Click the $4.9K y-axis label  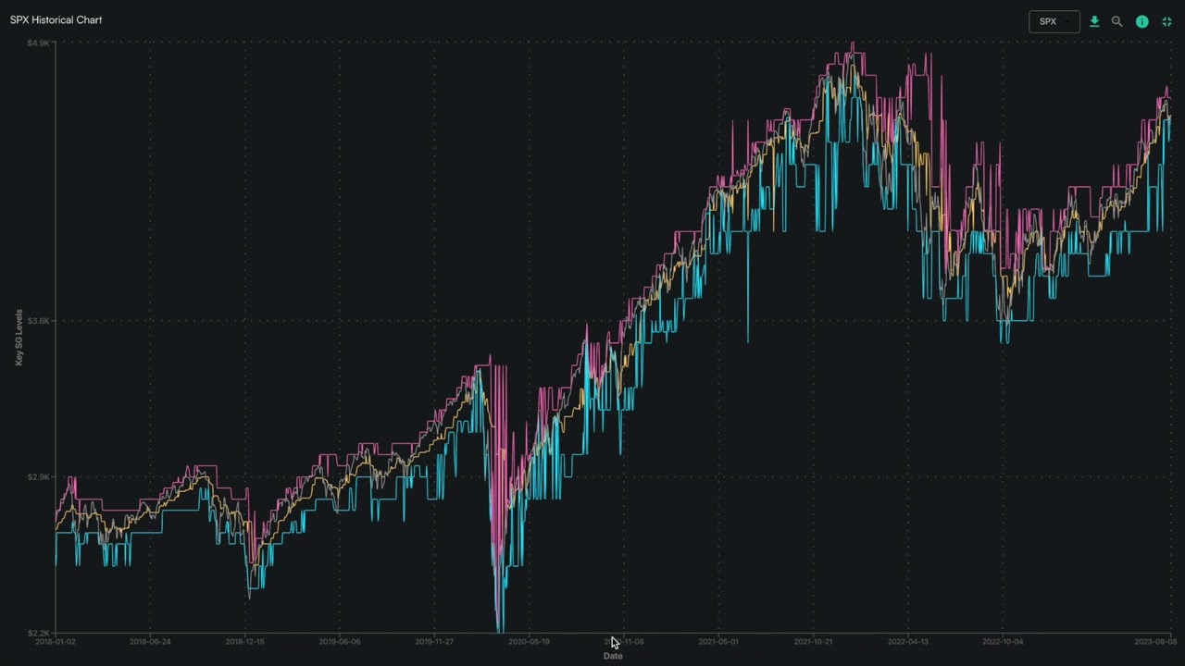(x=38, y=43)
